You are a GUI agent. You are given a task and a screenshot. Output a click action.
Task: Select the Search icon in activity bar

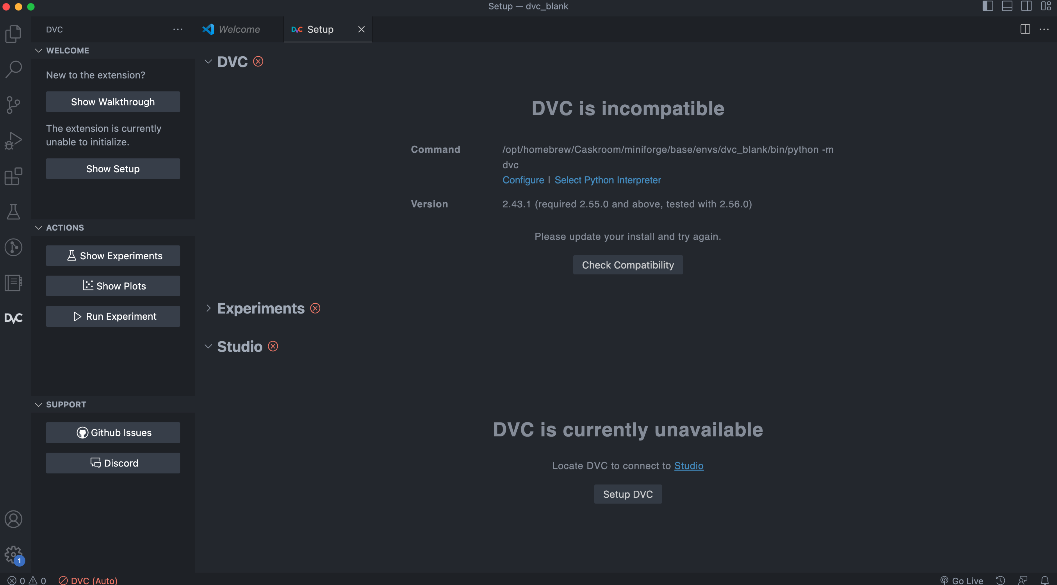[14, 69]
